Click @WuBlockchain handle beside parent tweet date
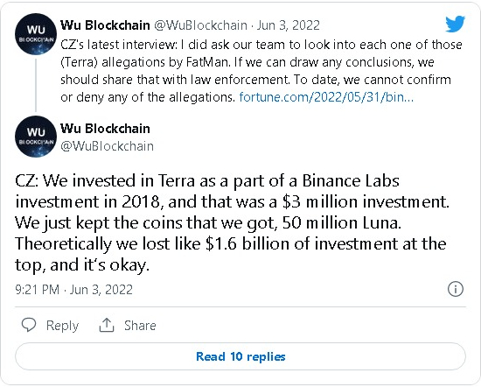 pos(200,25)
